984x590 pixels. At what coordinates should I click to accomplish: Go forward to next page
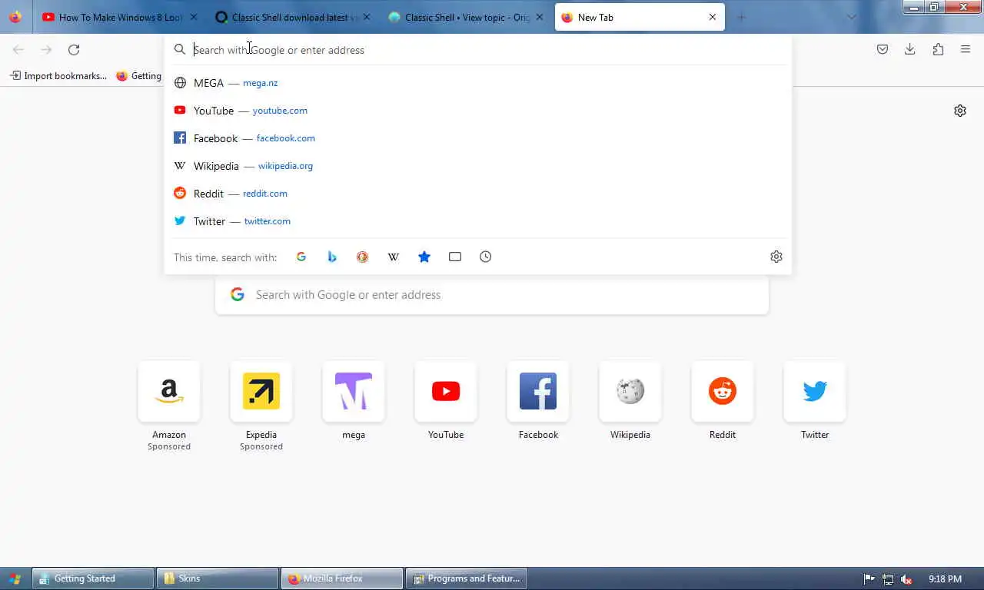46,50
